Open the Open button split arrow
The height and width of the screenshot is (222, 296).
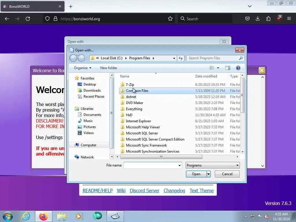208,174
